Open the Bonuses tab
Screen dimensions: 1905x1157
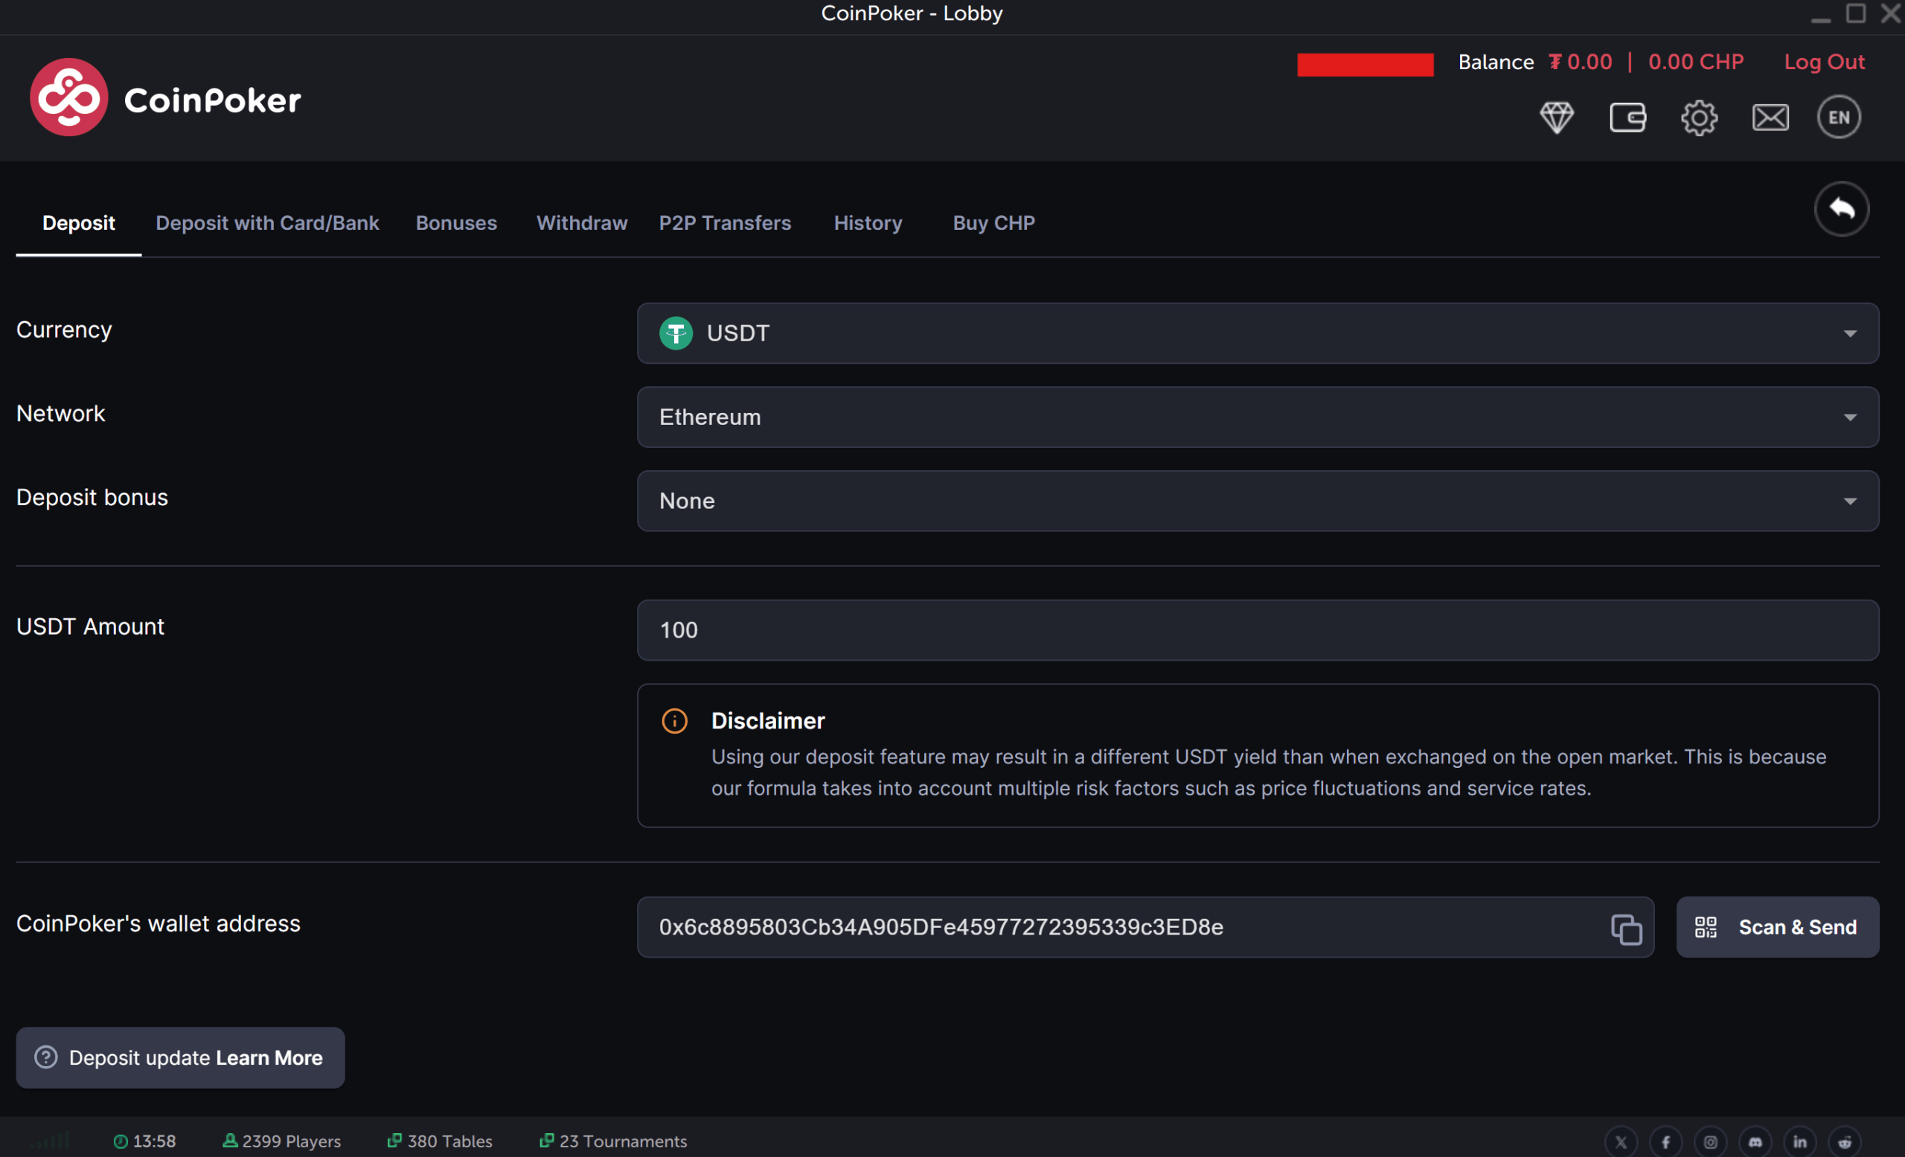point(456,223)
